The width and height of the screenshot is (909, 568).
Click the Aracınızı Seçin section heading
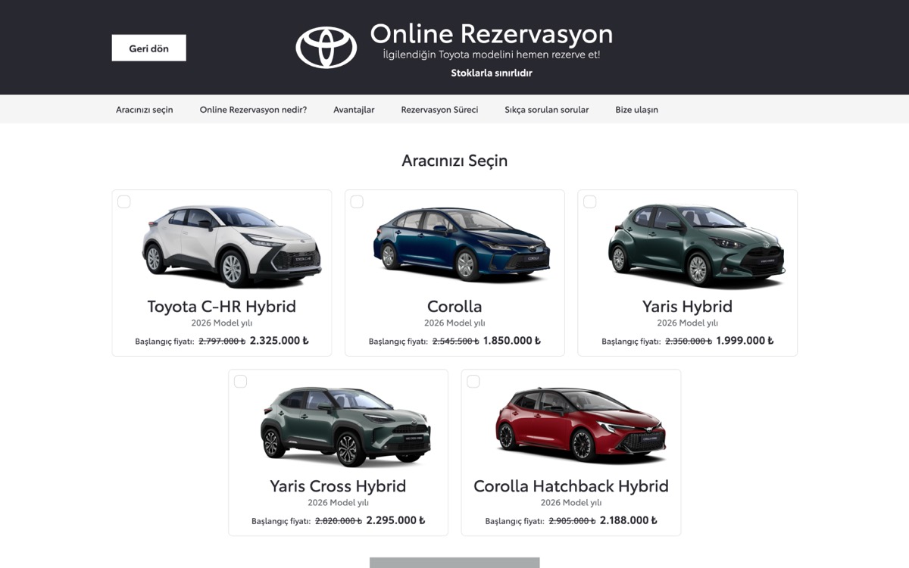(454, 161)
